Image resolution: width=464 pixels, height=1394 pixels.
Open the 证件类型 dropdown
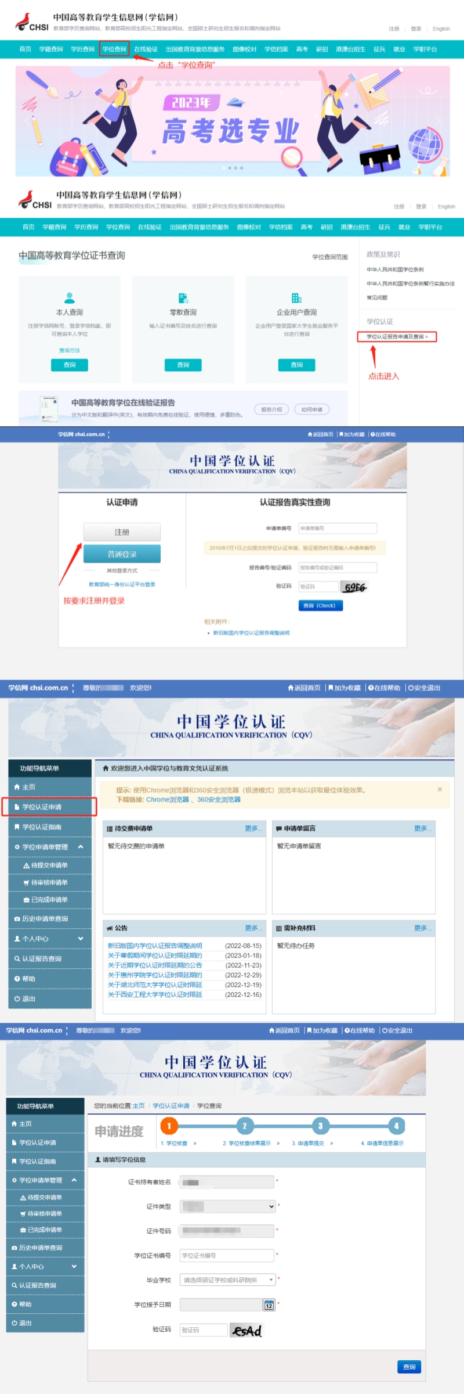point(228,1206)
